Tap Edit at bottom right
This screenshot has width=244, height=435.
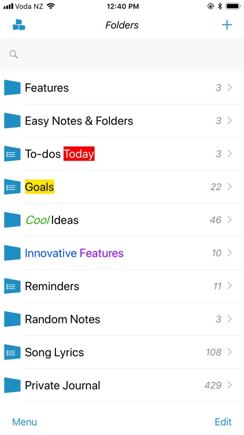point(223,422)
